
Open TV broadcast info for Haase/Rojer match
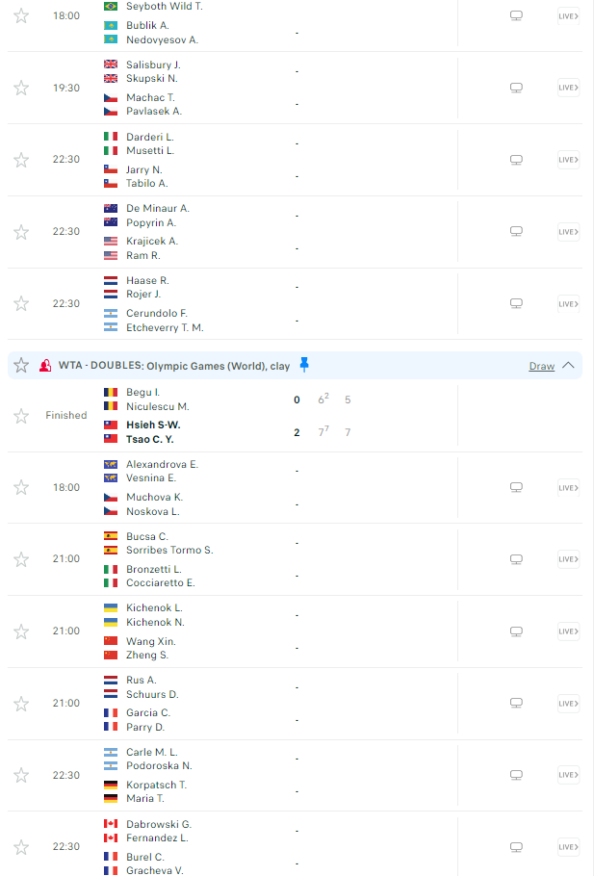coord(516,303)
